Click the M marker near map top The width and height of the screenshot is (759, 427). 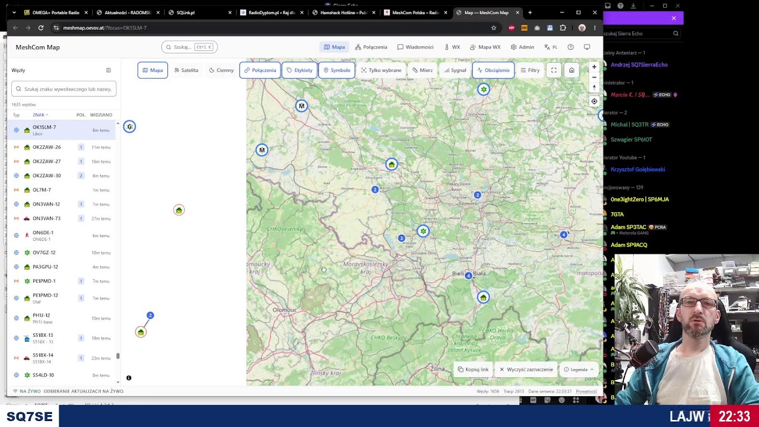302,106
